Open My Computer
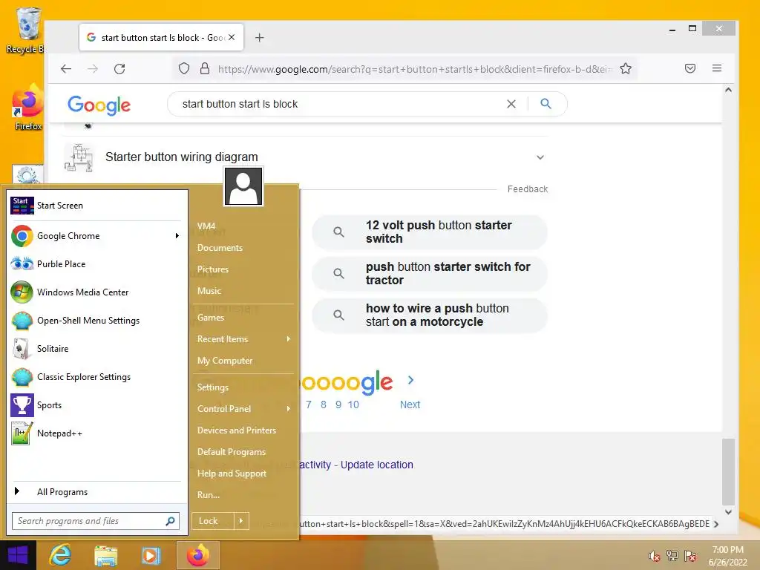The image size is (760, 570). (225, 361)
